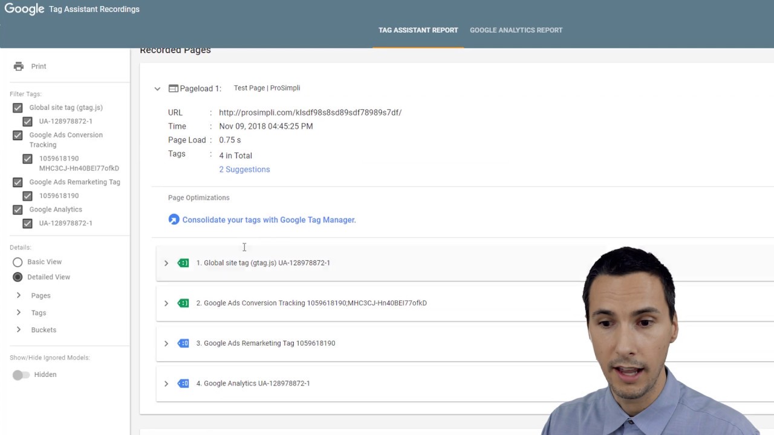Open the 2 Suggestions link
774x435 pixels.
244,169
